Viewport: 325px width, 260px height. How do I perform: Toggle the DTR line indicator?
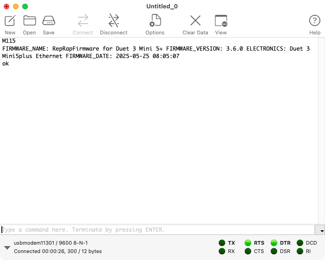(x=274, y=243)
